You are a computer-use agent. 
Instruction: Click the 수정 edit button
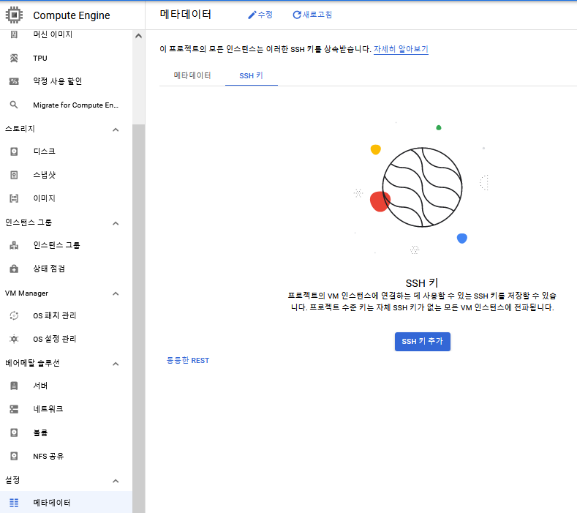pos(260,15)
